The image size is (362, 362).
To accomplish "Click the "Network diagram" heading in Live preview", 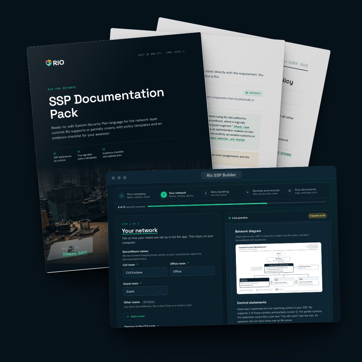I will pyautogui.click(x=248, y=231).
